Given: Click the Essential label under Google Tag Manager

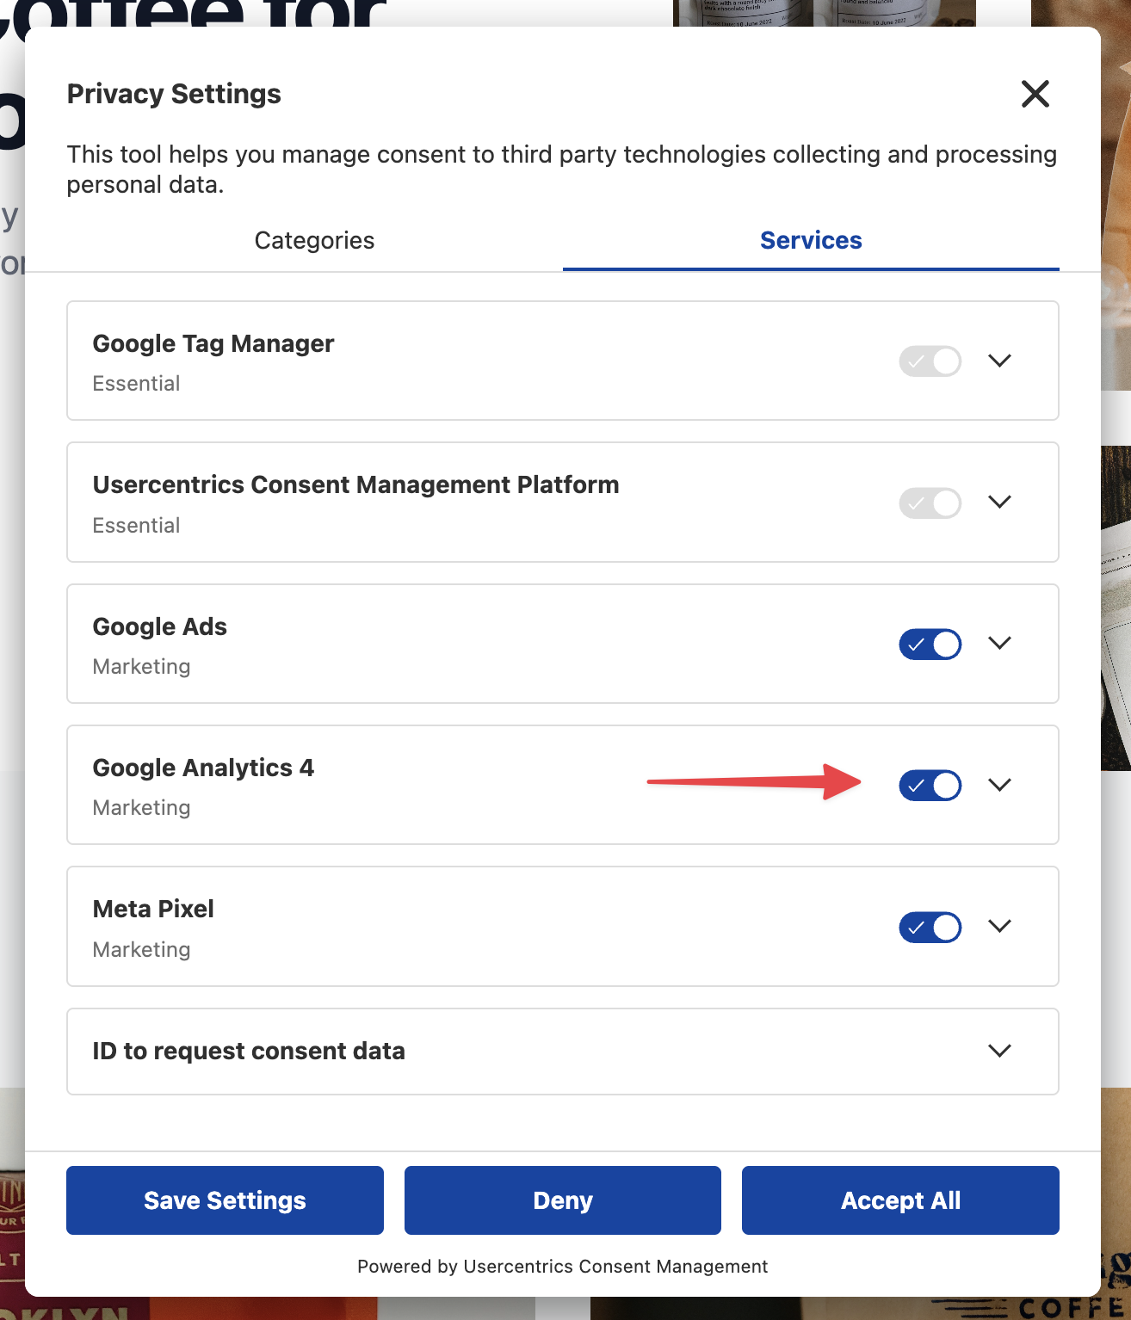Looking at the screenshot, I should click(x=136, y=384).
